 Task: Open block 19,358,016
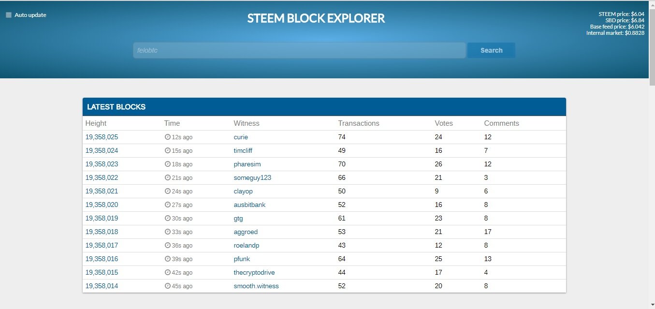102,259
